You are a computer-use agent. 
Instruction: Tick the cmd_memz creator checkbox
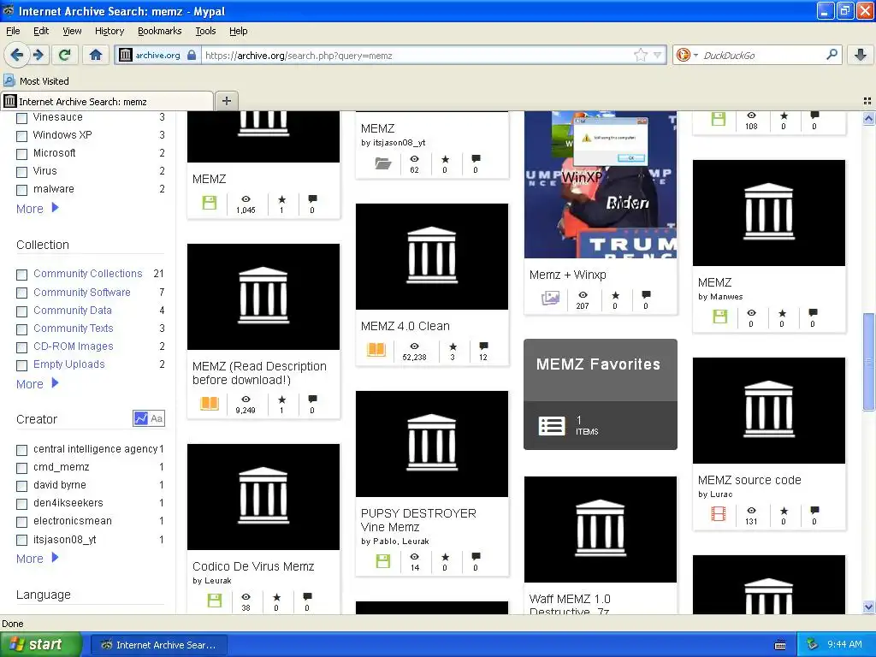click(21, 468)
